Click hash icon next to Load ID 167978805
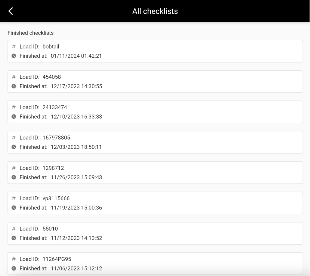 click(x=14, y=138)
